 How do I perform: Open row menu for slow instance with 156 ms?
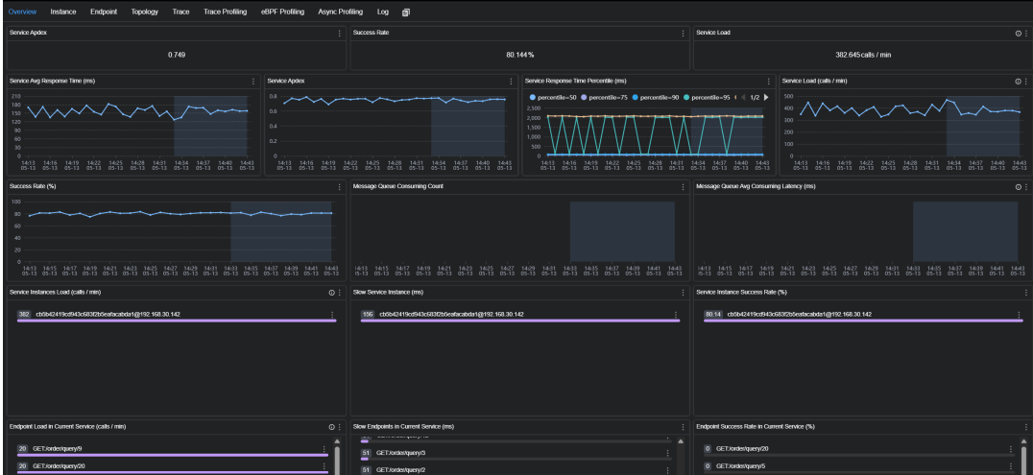(675, 315)
